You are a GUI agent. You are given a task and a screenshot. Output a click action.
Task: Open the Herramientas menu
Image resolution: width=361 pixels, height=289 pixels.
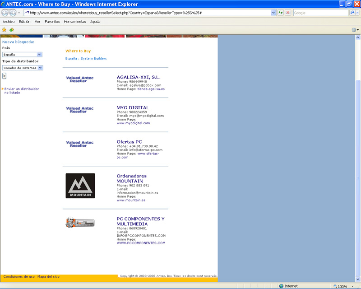[x=75, y=22]
